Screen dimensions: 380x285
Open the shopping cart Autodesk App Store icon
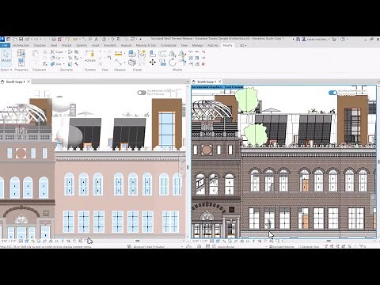[x=334, y=39]
